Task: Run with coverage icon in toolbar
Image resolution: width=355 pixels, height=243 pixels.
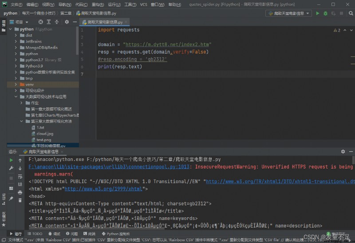Action: pos(333,13)
